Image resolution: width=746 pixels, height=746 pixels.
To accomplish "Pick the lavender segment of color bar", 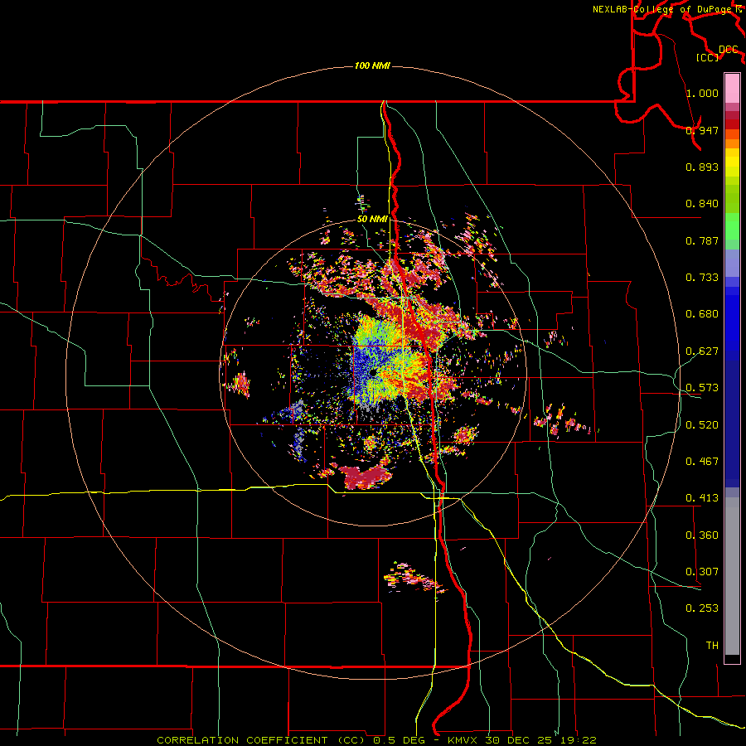I will [x=732, y=263].
